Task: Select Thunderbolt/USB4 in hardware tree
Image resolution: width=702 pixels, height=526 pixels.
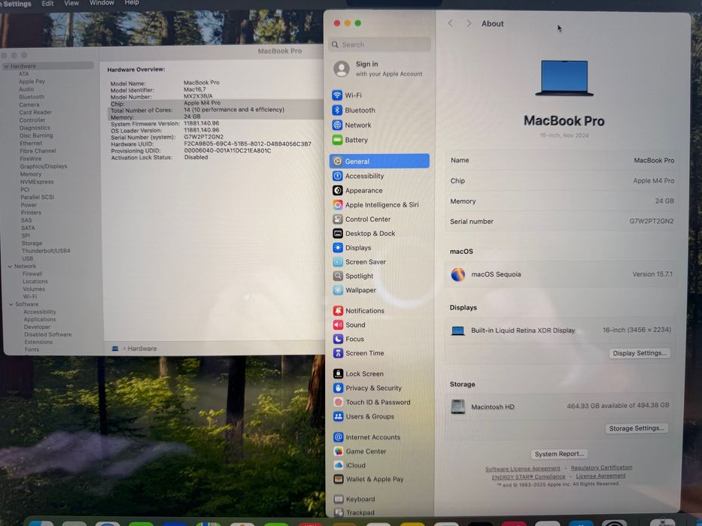Action: (46, 251)
